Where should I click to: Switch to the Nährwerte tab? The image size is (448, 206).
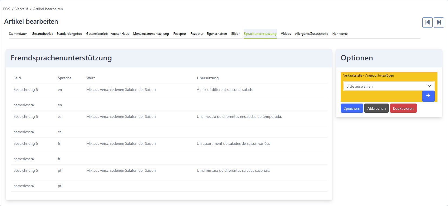pos(340,34)
